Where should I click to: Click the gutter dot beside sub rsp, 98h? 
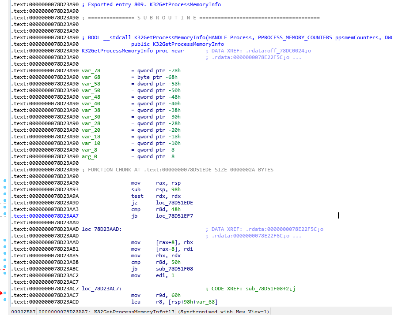pyautogui.click(x=5, y=187)
